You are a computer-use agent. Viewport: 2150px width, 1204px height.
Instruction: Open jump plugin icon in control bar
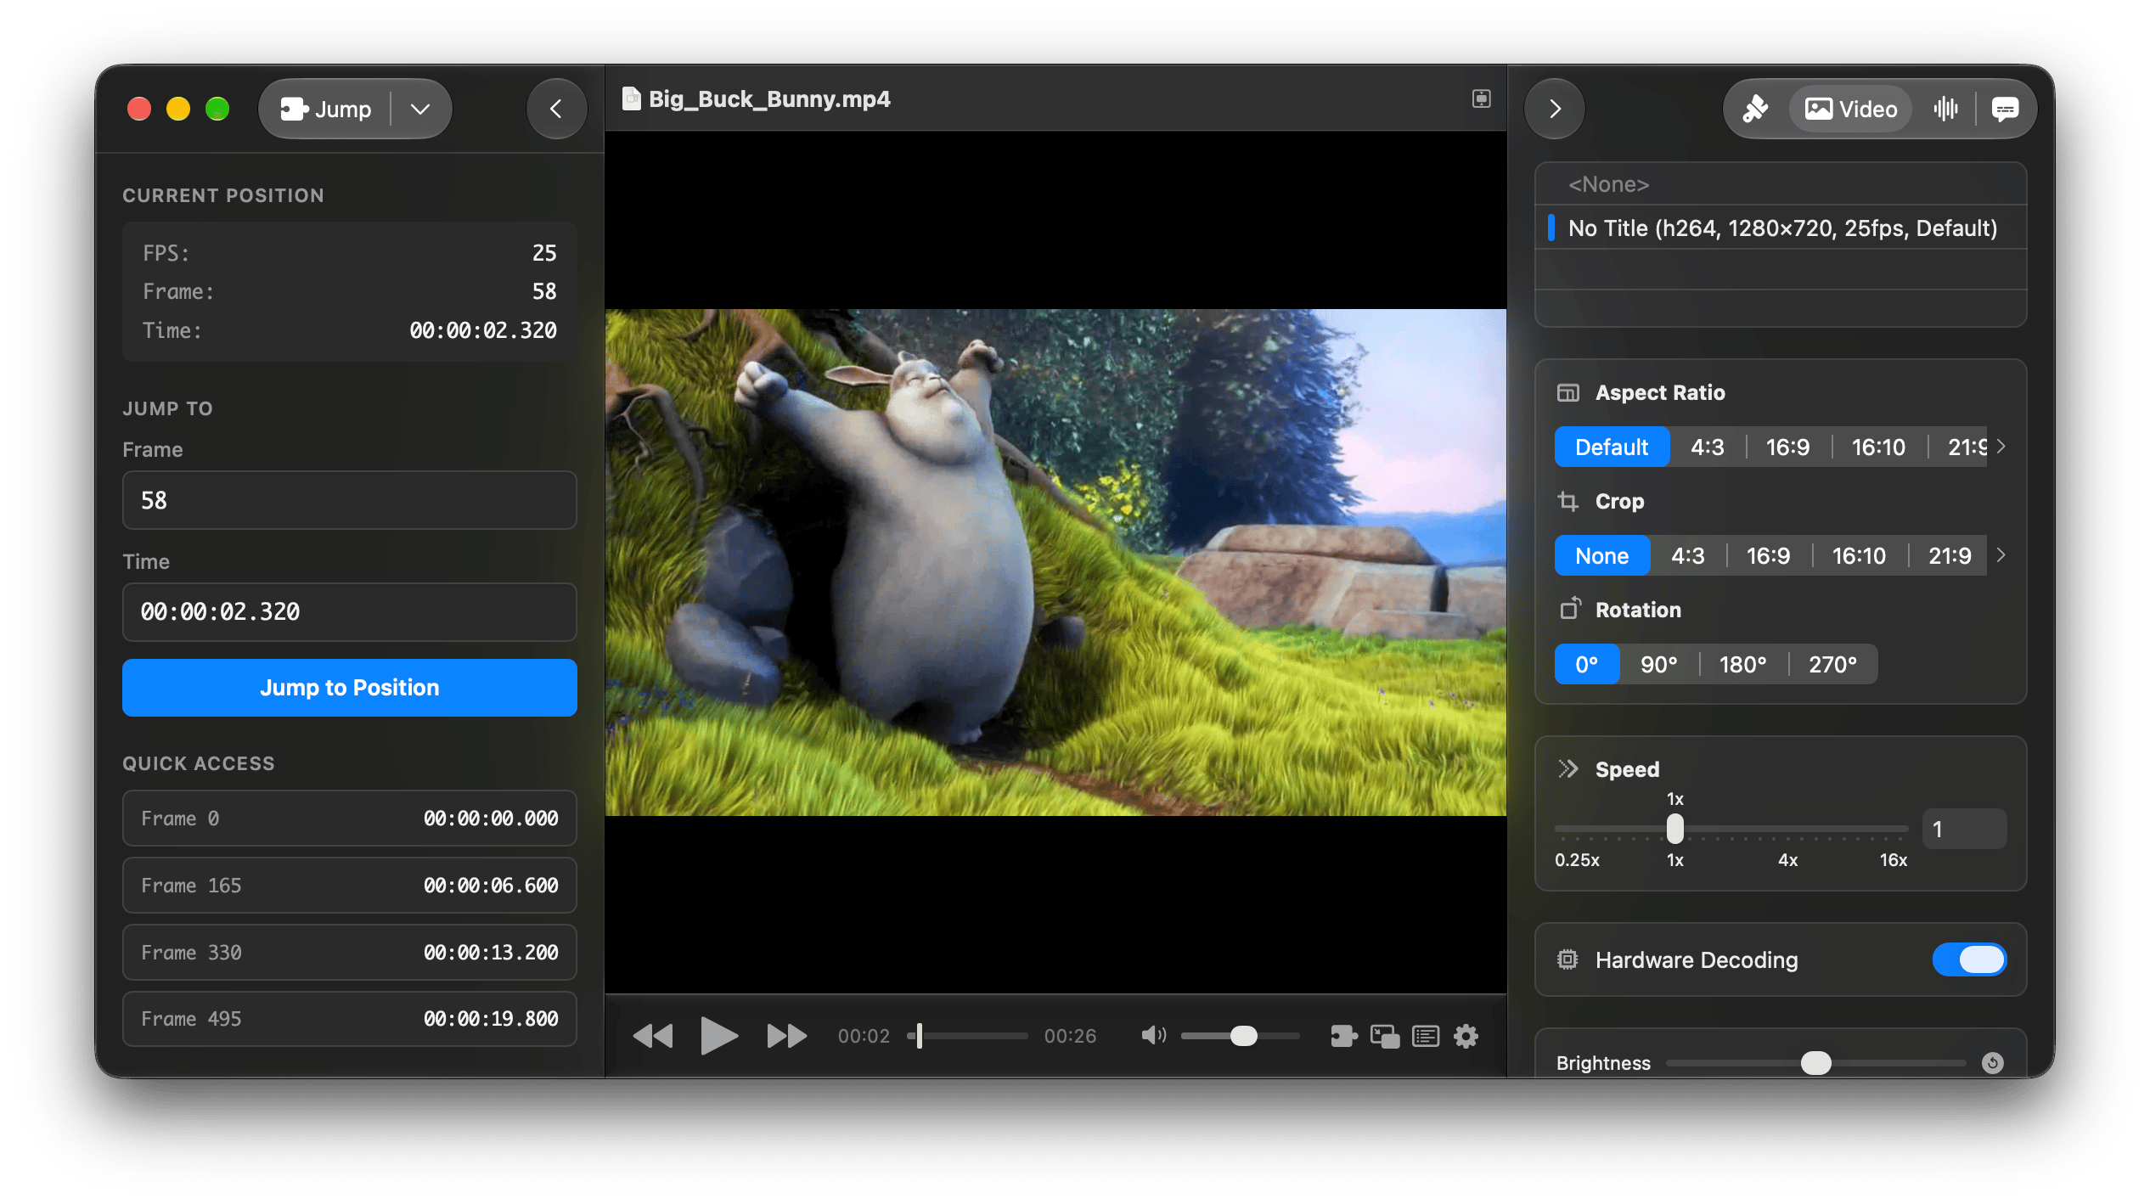pos(1343,1036)
